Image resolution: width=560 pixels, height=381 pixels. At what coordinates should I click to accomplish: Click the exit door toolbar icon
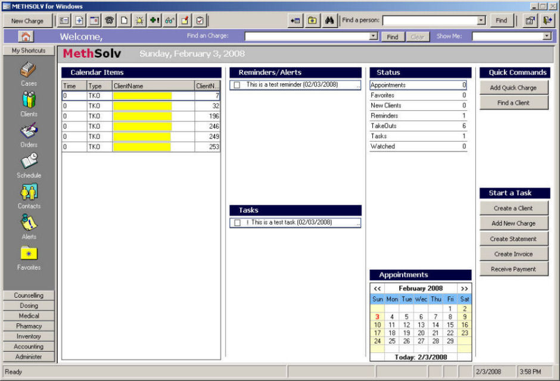click(x=547, y=21)
